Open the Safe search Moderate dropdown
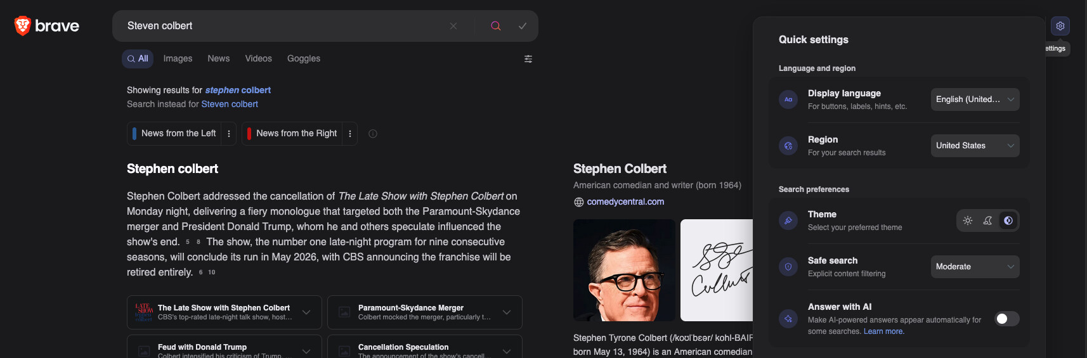 (975, 267)
